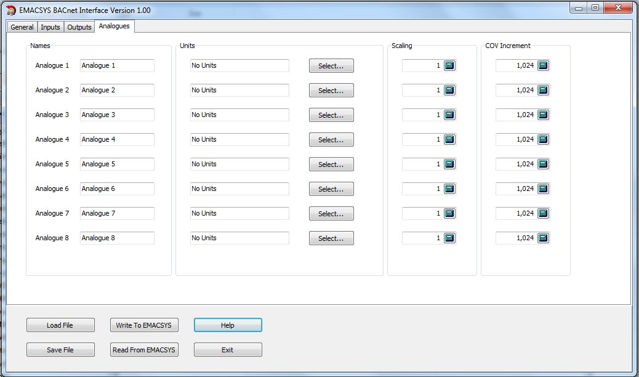Open calculator for Analogue 8 Scaling
Viewport: 639px width, 377px height.
[x=449, y=238]
